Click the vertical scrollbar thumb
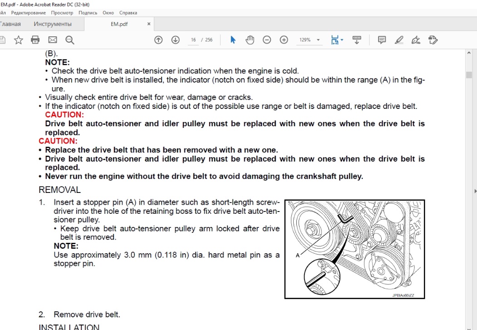Viewport: 477px width, 330px height. (x=469, y=75)
